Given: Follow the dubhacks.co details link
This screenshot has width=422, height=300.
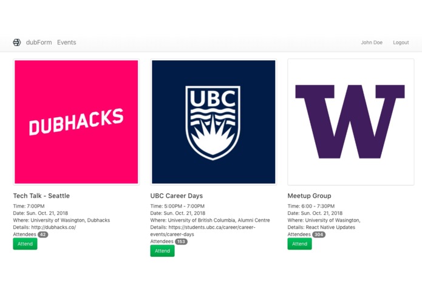Looking at the screenshot, I should coord(53,227).
